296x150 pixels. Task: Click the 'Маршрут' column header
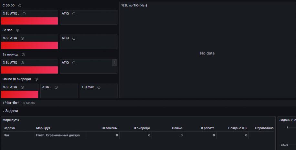pyautogui.click(x=43, y=128)
